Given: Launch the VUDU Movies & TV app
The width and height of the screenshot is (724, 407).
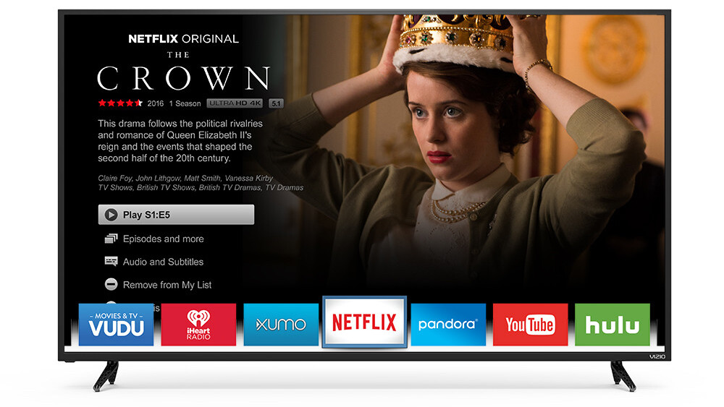Looking at the screenshot, I should click(x=116, y=325).
